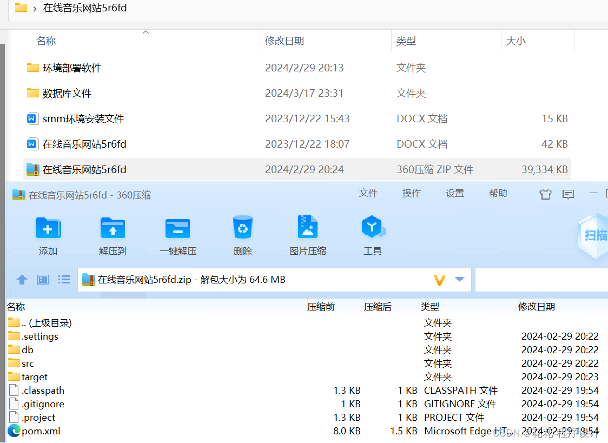The height and width of the screenshot is (443, 608).
Task: Switch to the details pane view icon
Action: [x=43, y=280]
